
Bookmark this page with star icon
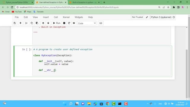168,7
